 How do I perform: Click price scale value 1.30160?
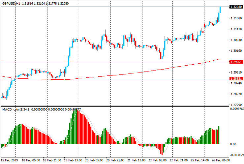click(x=236, y=51)
